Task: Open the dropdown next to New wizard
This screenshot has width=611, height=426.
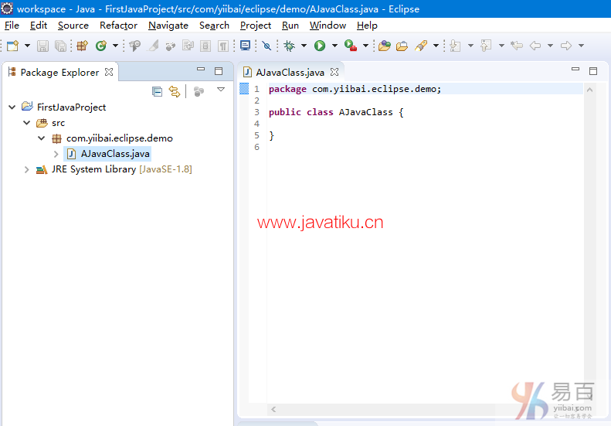Action: tap(27, 46)
